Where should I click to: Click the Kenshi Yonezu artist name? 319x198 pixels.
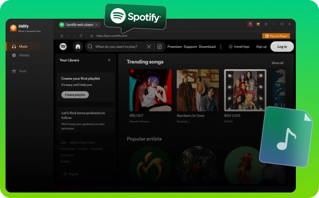pos(139,122)
